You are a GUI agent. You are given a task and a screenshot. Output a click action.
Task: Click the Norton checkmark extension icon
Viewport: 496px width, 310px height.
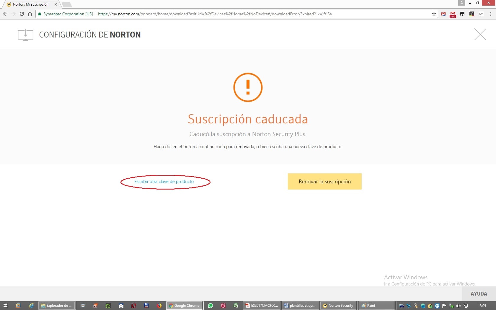tap(472, 14)
